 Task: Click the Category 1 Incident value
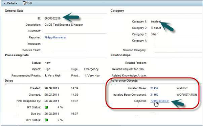156,22
